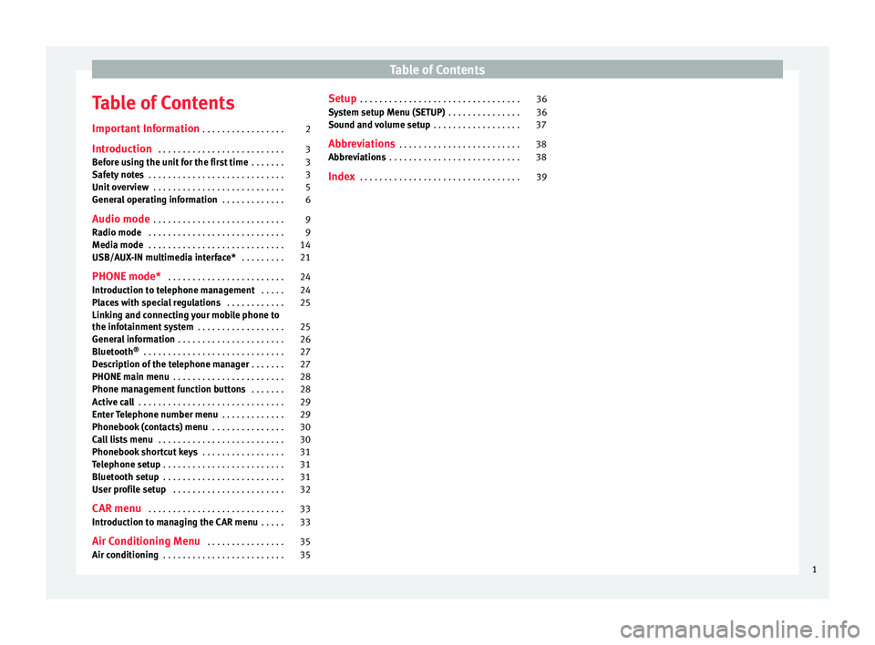Screen dimensions: 875x645
Task: Select the Audio mode chapter heading
Action: click(121, 220)
